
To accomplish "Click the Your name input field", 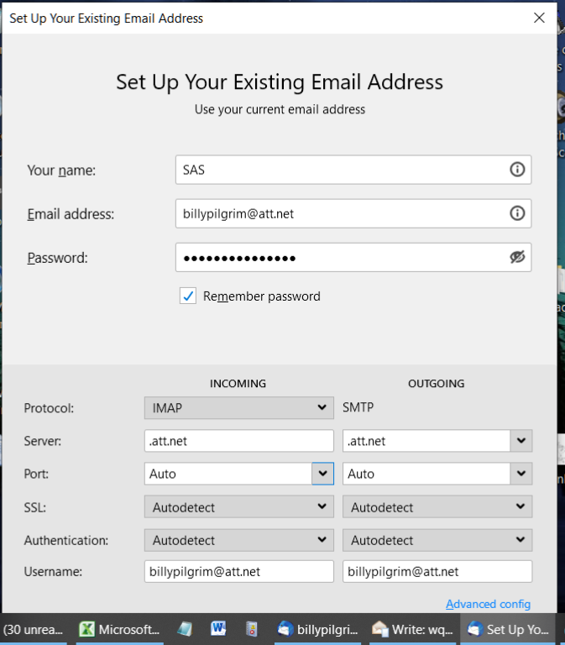I will click(x=340, y=170).
